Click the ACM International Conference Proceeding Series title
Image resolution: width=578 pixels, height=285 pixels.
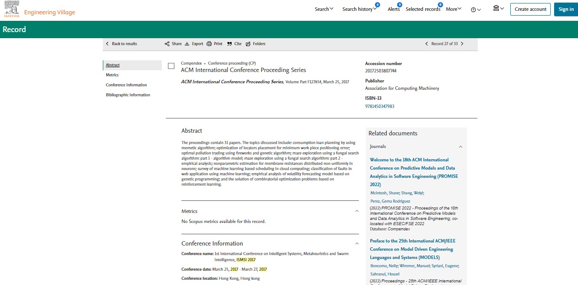243,70
